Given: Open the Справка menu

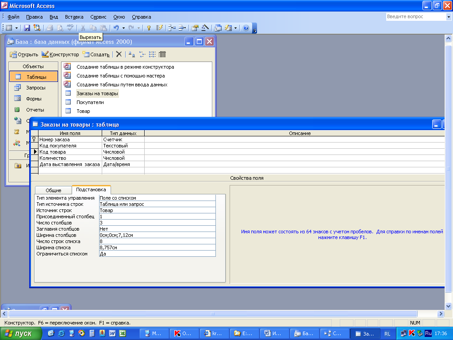Looking at the screenshot, I should click(x=142, y=17).
